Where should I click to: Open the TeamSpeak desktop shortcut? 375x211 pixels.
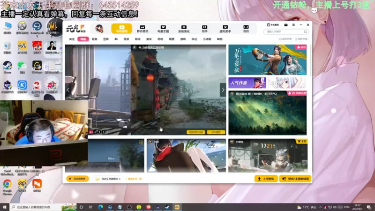click(x=37, y=29)
